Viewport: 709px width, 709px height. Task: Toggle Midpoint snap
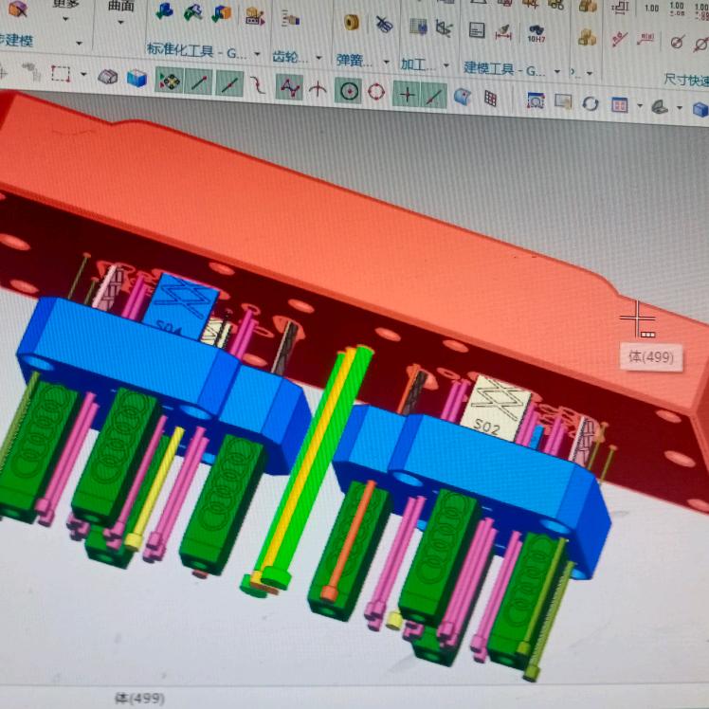click(229, 84)
